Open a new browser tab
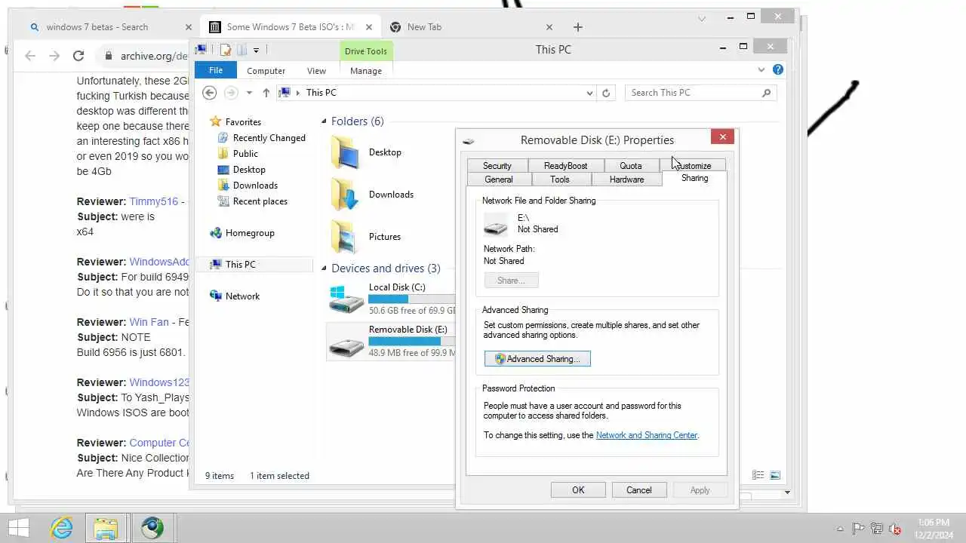 point(578,27)
